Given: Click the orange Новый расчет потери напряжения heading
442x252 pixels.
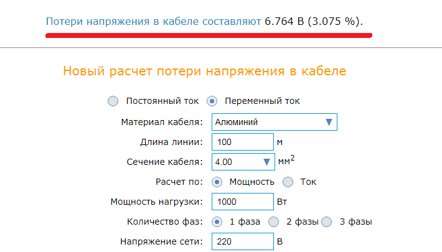Looking at the screenshot, I should tap(204, 71).
